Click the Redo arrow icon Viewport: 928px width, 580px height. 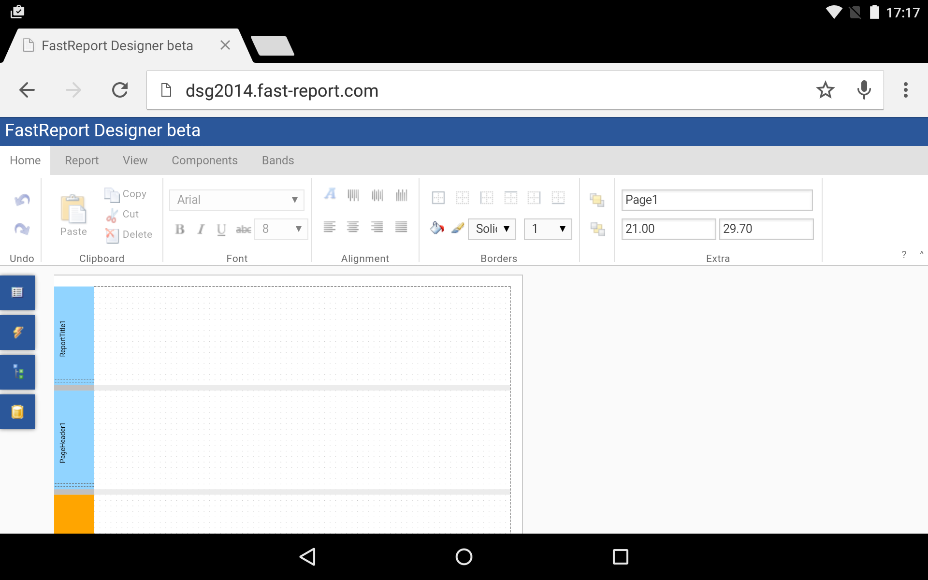click(22, 229)
